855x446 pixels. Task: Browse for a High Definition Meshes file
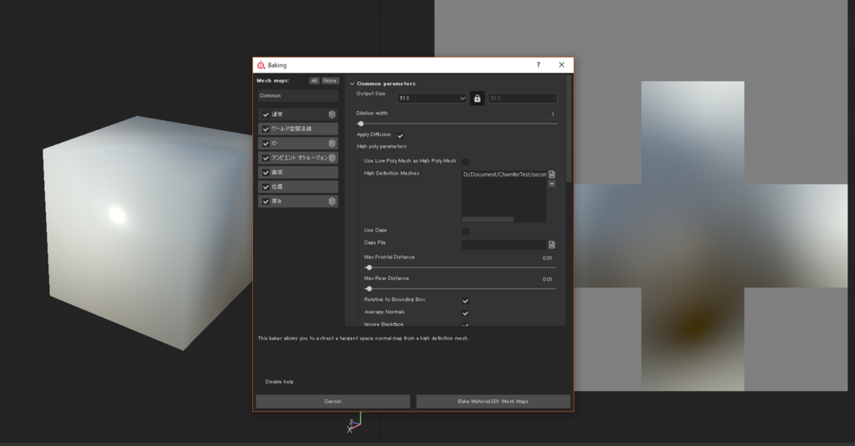pyautogui.click(x=552, y=175)
